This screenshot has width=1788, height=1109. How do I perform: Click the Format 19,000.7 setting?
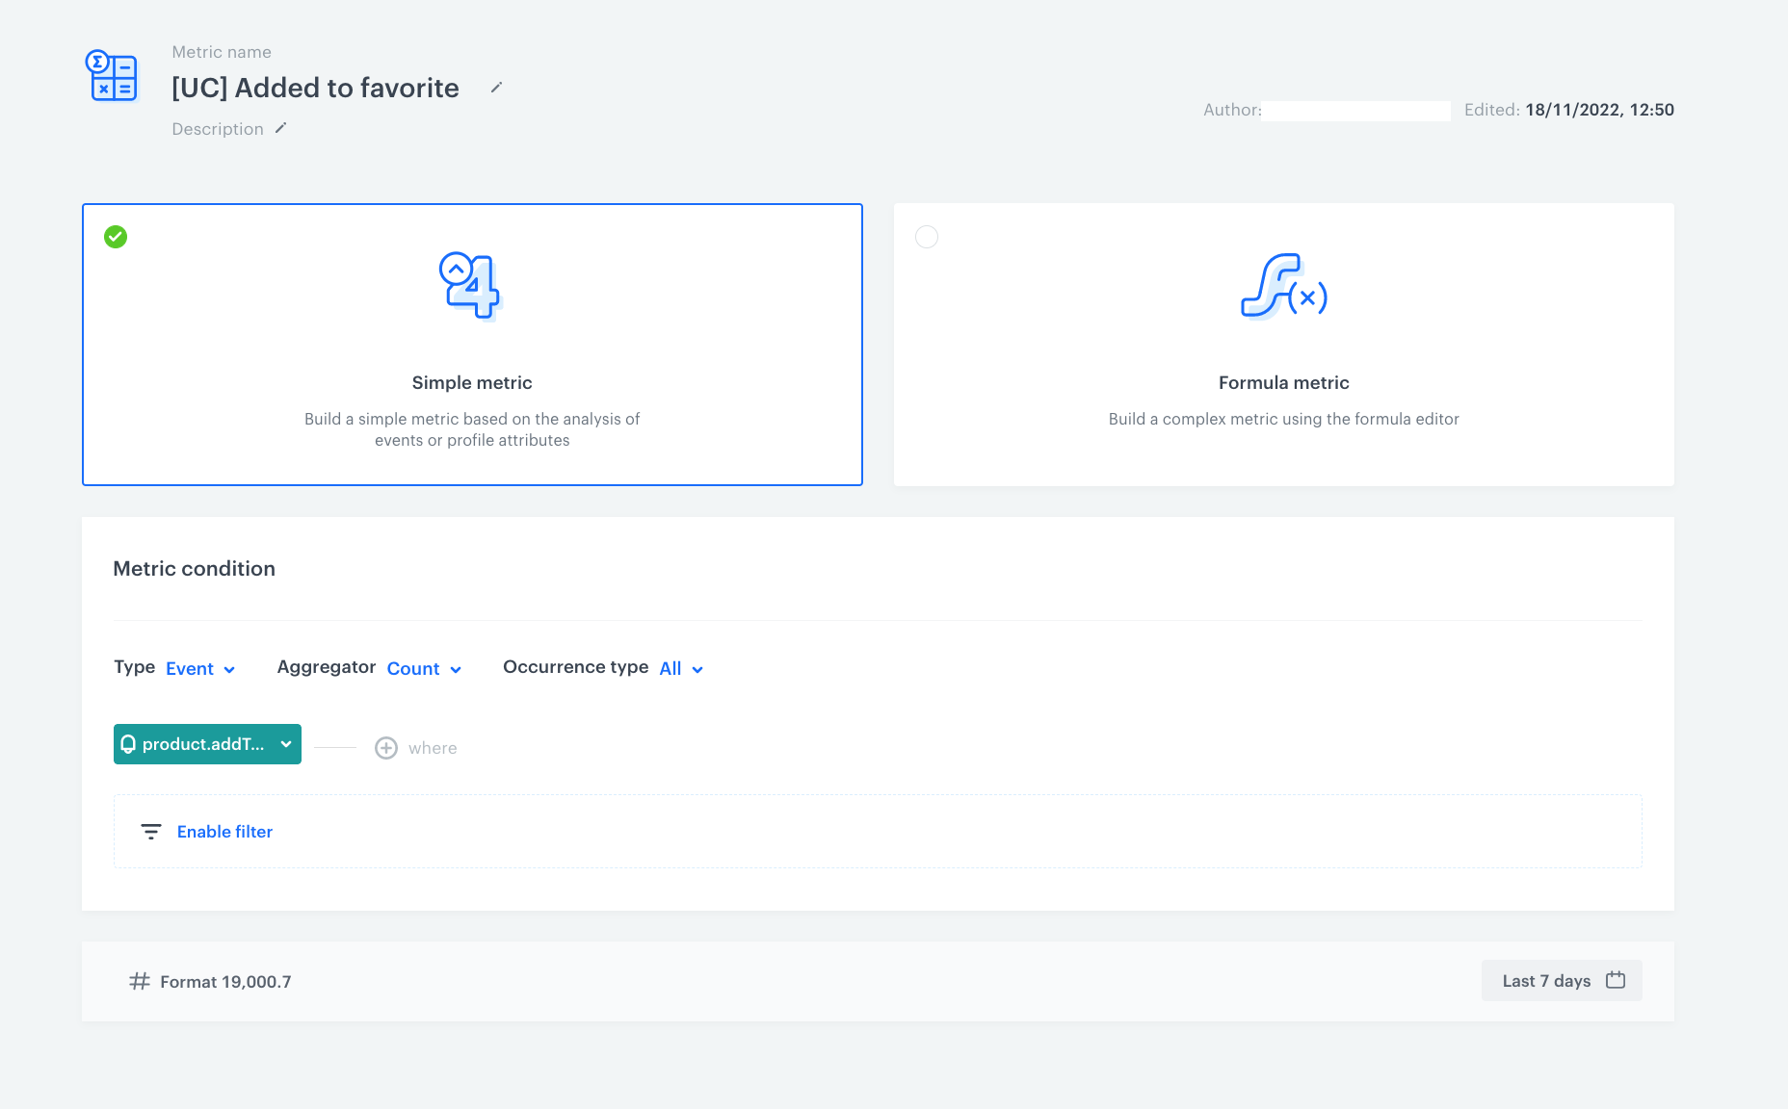[x=225, y=982]
